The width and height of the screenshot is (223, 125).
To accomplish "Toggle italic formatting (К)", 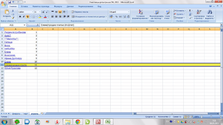I will (x=24, y=17).
